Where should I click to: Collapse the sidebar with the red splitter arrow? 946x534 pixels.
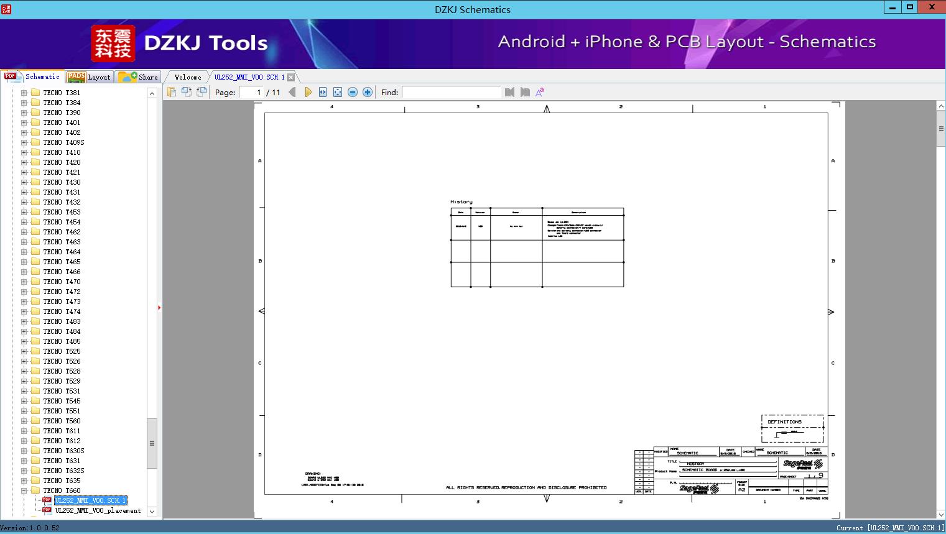(159, 308)
